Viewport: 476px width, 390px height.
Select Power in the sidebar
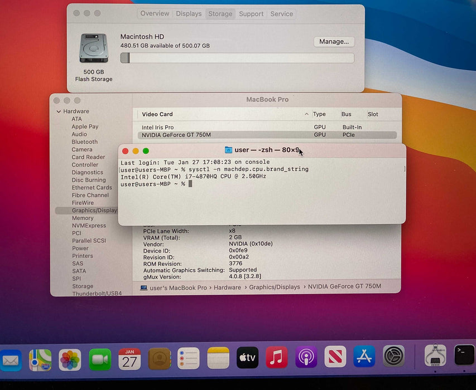click(x=80, y=248)
